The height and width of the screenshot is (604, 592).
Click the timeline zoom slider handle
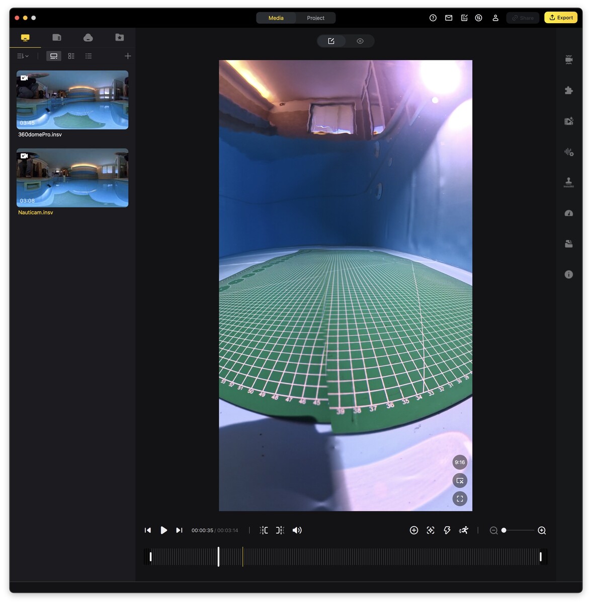[503, 530]
